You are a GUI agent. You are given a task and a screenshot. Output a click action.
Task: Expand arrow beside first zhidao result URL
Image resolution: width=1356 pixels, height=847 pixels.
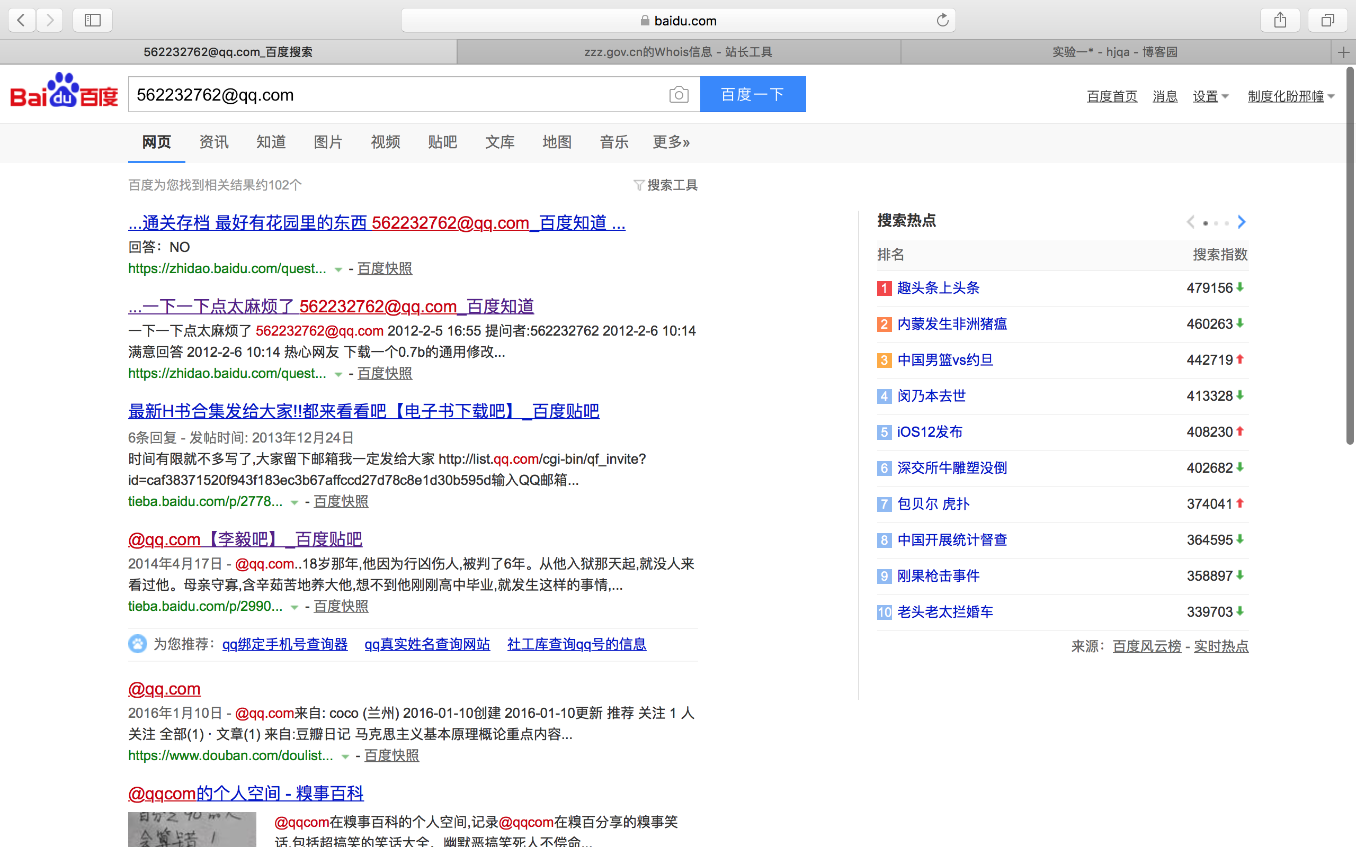pyautogui.click(x=338, y=270)
